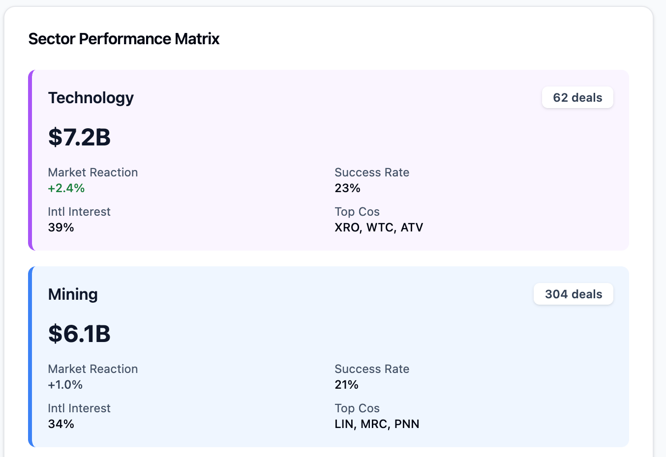Click Mining's 34% Intl Interest value

click(x=61, y=424)
